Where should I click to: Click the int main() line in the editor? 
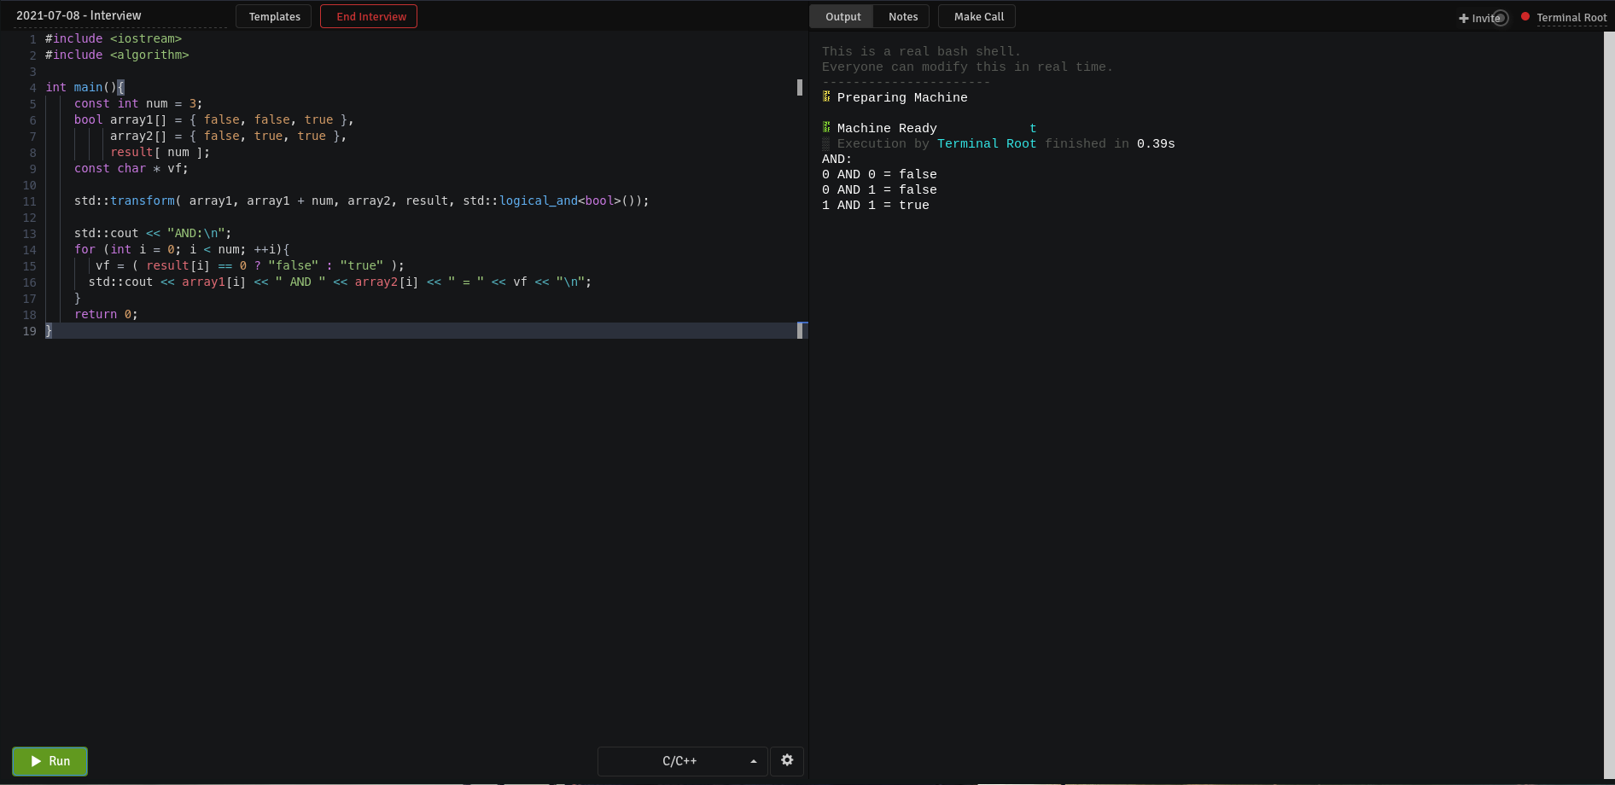(85, 87)
